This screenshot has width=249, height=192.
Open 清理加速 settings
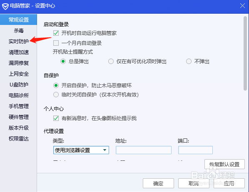[19, 52]
